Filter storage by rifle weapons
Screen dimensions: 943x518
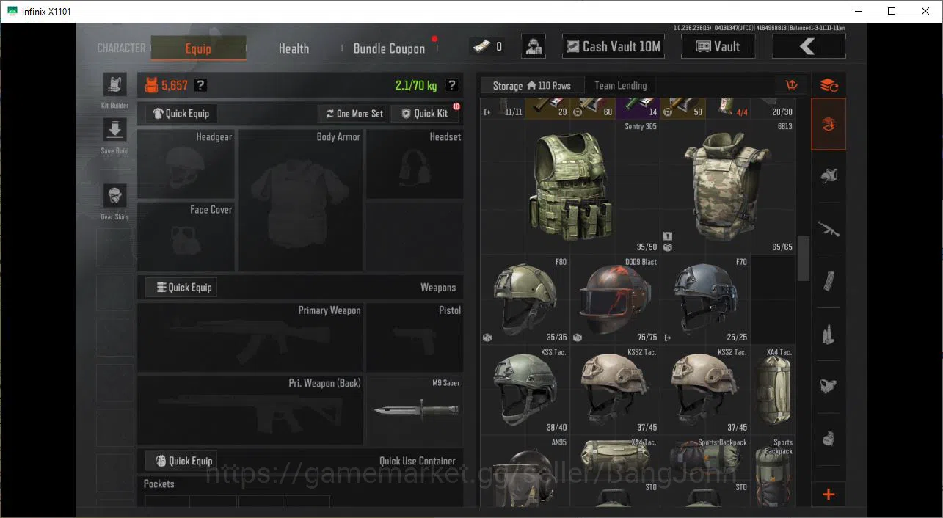click(829, 229)
